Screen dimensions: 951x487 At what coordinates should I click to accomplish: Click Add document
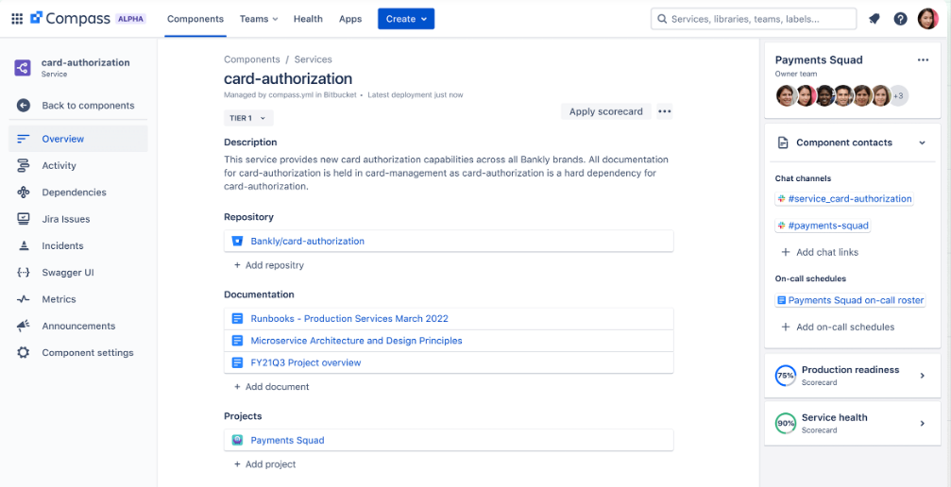[x=271, y=386]
